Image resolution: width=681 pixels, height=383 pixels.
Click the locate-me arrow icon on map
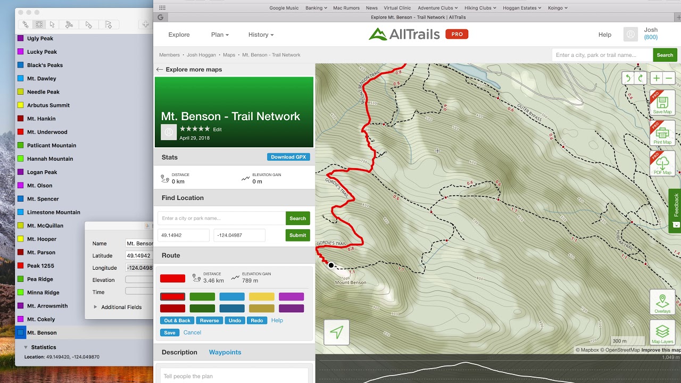pos(336,333)
